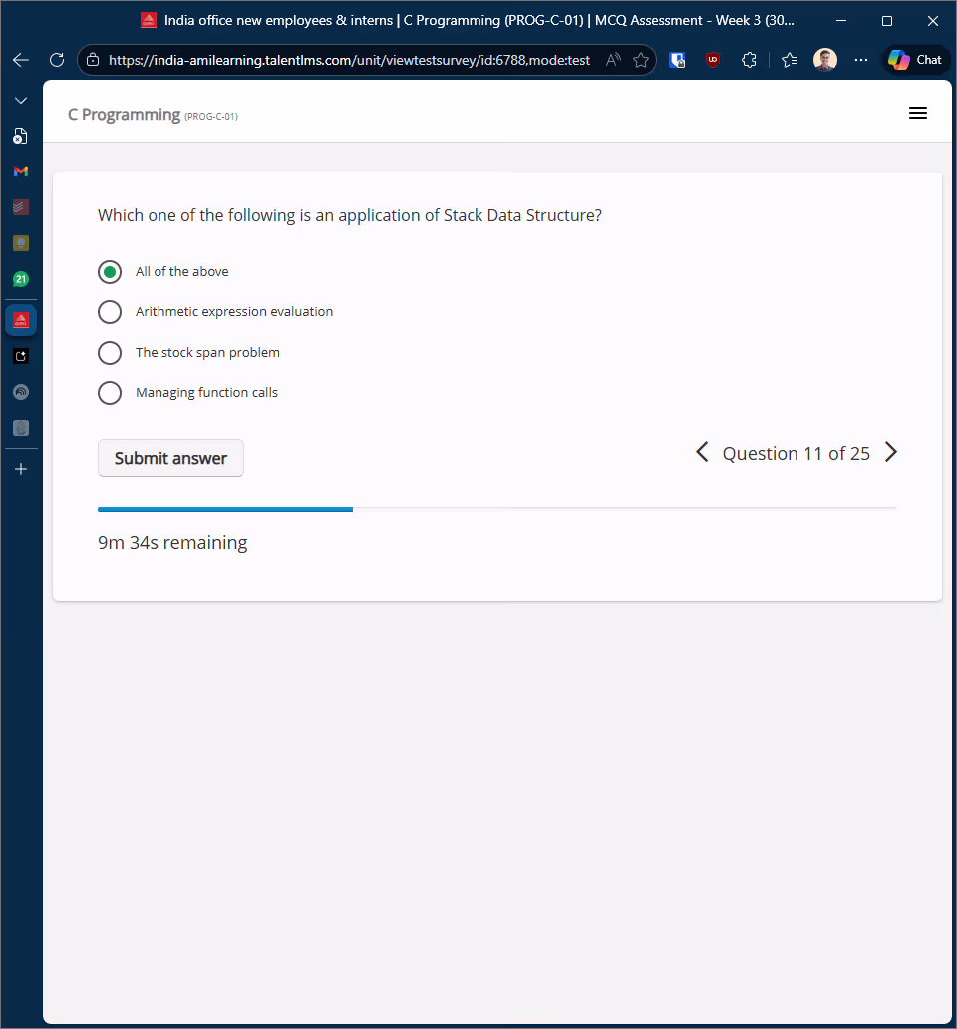This screenshot has height=1029, width=957.
Task: Choose "Arithmetic expression evaluation" answer
Action: pyautogui.click(x=110, y=312)
